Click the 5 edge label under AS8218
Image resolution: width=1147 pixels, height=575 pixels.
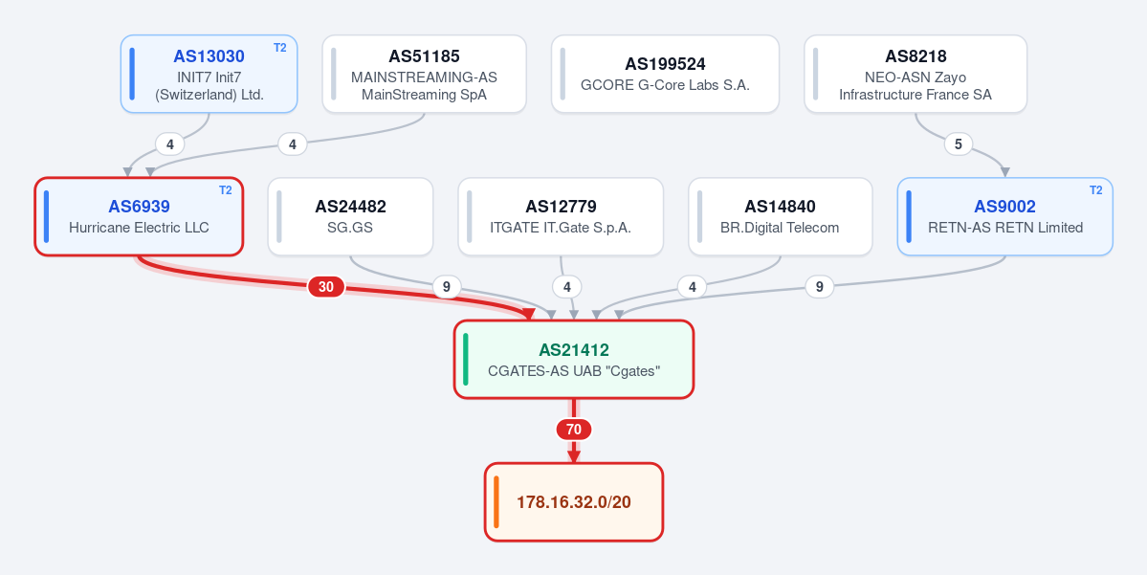[x=959, y=144]
